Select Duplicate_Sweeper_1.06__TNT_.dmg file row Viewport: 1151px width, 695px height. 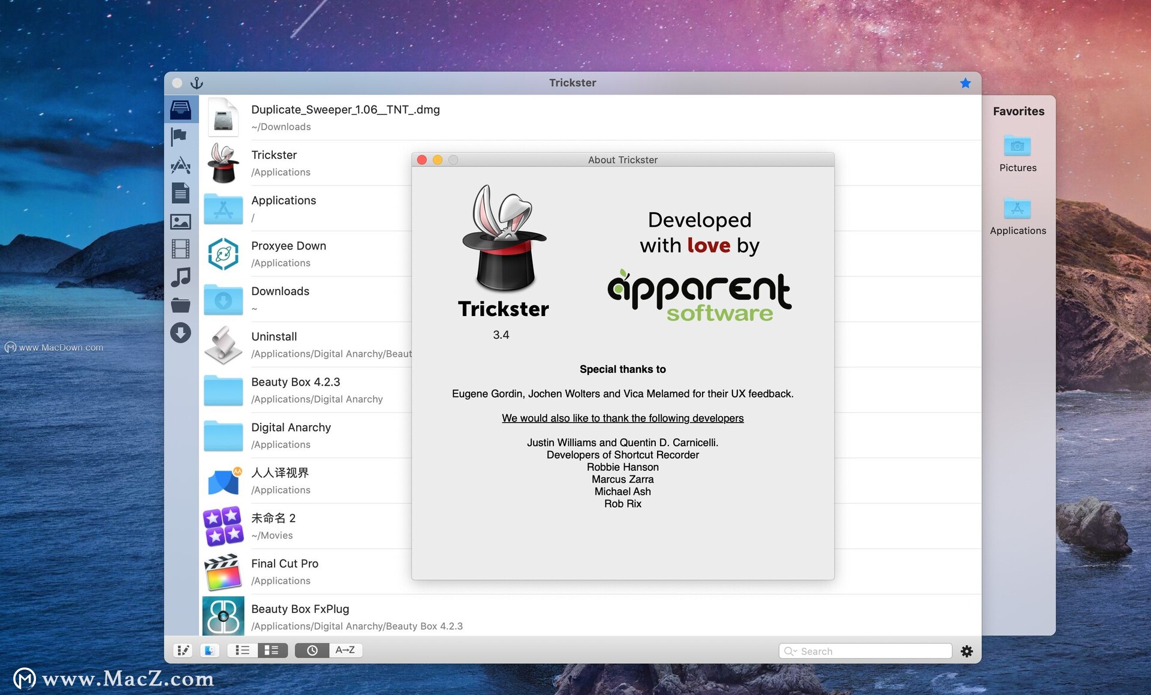[x=590, y=118]
